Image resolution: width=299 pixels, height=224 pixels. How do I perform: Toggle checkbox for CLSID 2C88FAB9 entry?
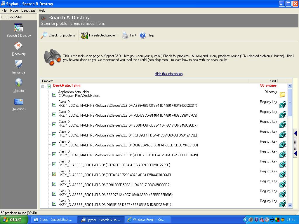click(54, 154)
